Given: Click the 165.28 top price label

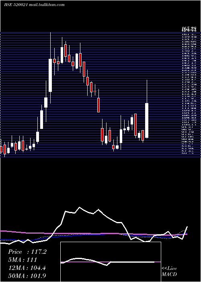Looking at the screenshot, I should pos(189,29).
